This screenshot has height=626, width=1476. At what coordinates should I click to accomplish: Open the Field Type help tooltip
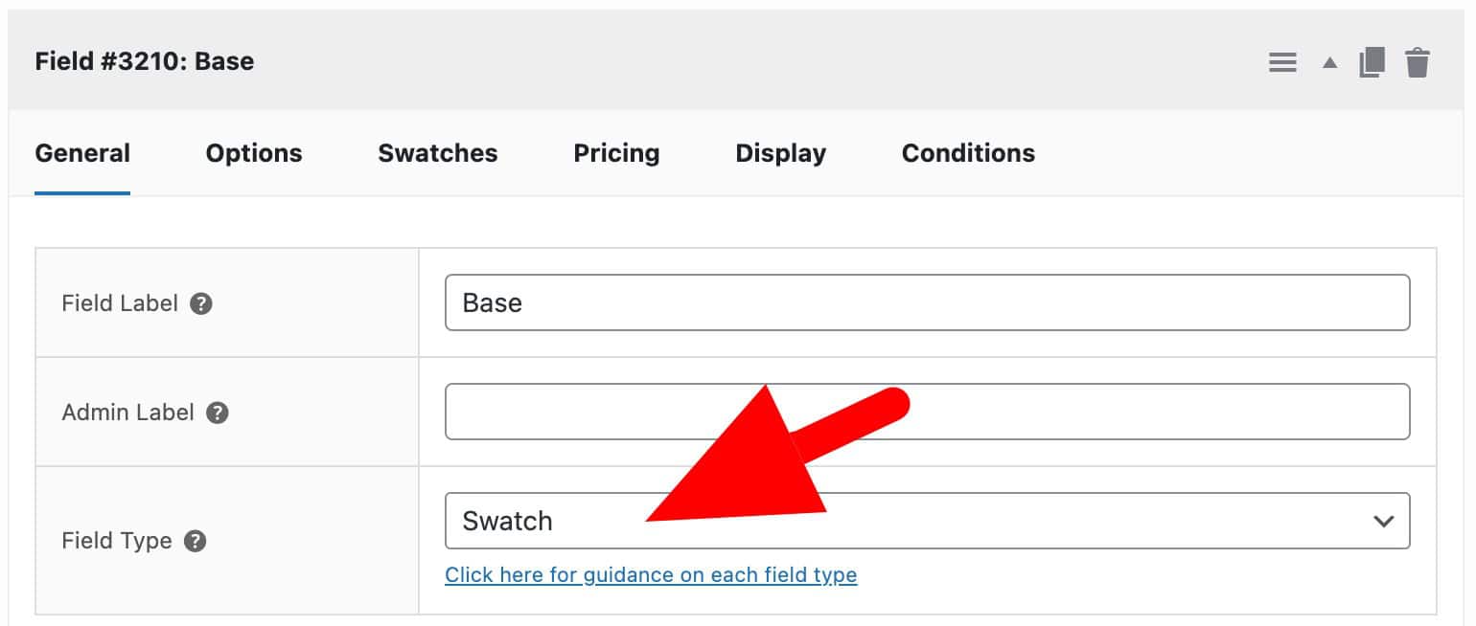195,541
